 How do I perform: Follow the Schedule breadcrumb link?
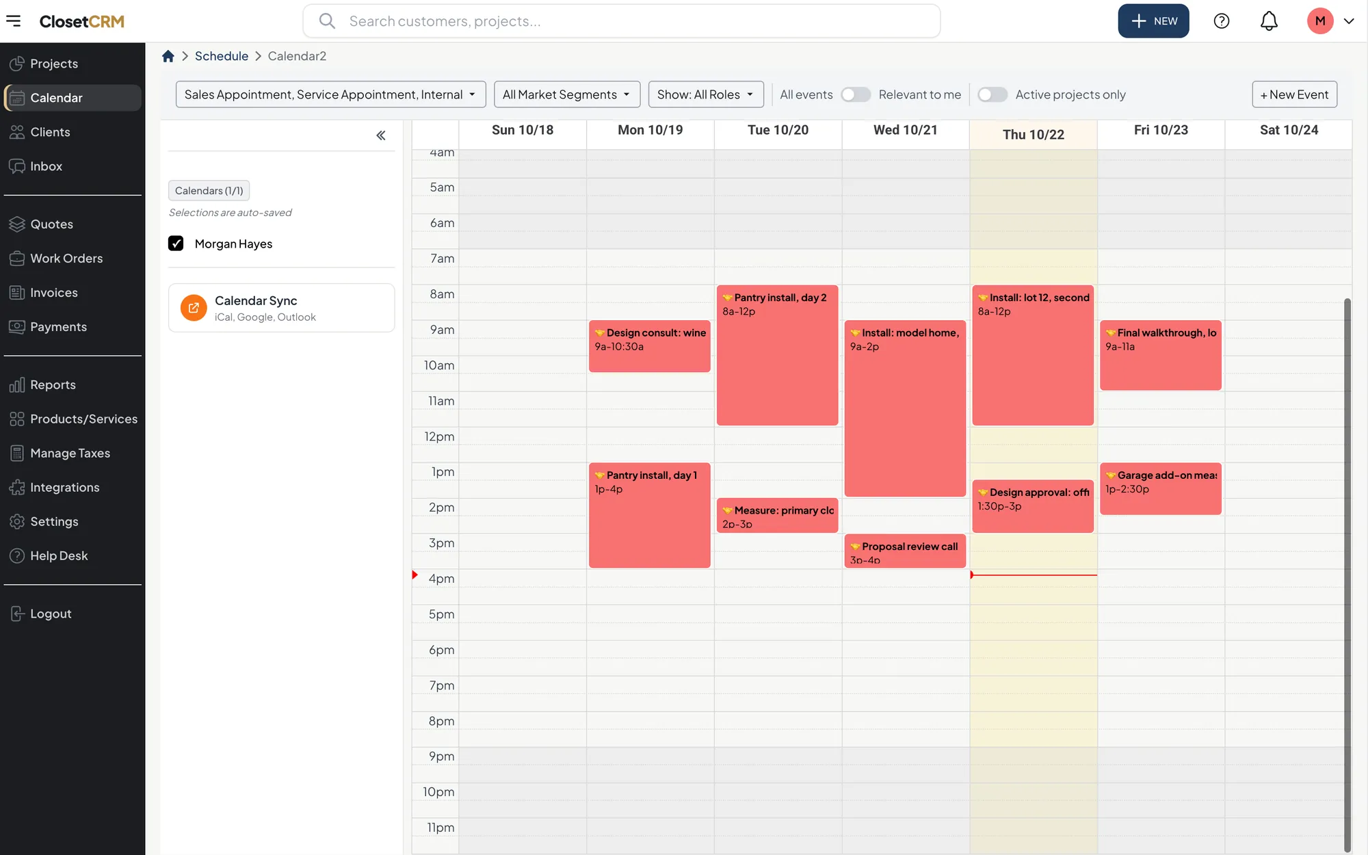click(222, 56)
